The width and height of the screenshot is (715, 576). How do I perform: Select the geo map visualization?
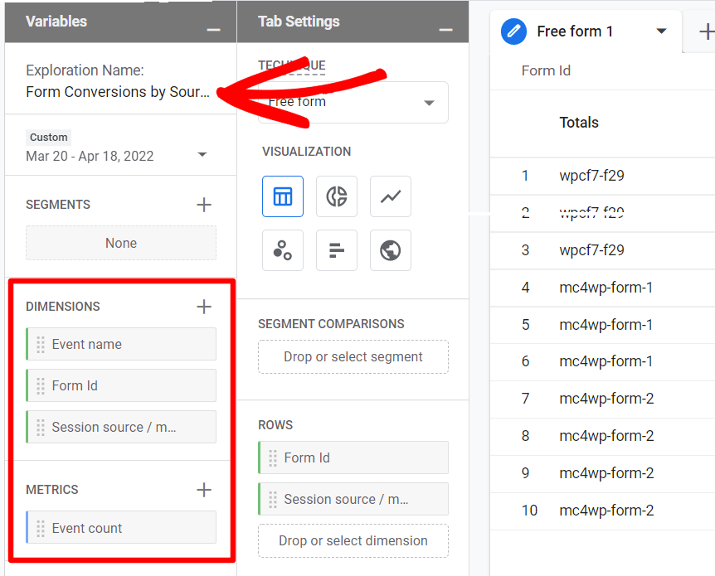point(391,250)
